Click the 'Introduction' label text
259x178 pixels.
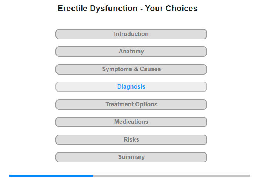(131, 34)
